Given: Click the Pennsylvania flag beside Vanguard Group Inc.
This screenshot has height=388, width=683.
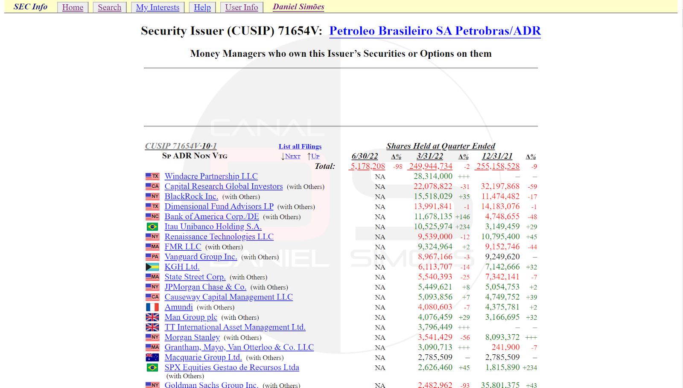Looking at the screenshot, I should (152, 257).
